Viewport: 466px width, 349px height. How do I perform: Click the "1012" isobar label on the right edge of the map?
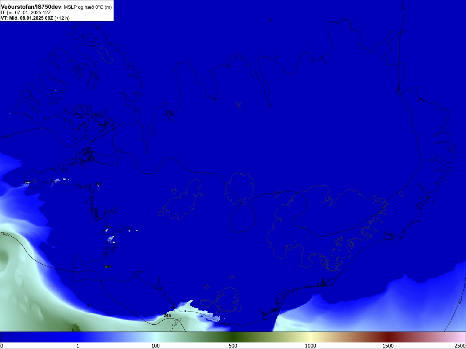coord(460,301)
